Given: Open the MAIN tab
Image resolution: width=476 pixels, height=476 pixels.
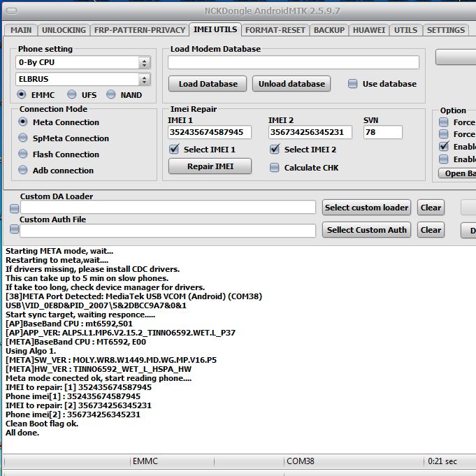Looking at the screenshot, I should (x=21, y=30).
